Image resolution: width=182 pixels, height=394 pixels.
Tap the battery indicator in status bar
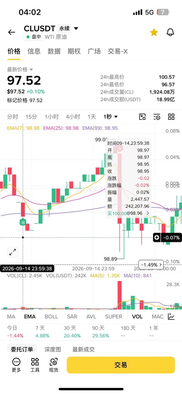(164, 12)
